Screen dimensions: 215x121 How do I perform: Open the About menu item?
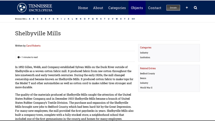(98, 8)
